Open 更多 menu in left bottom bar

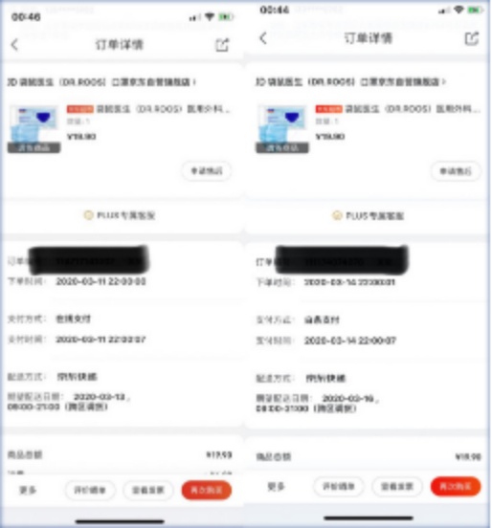[28, 491]
